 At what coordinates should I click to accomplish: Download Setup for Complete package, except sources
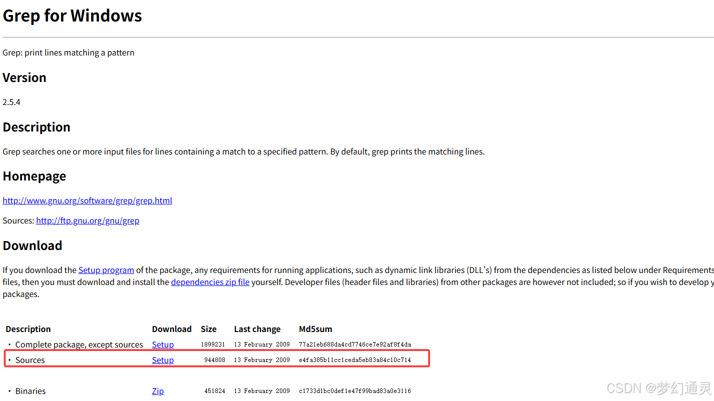point(163,344)
